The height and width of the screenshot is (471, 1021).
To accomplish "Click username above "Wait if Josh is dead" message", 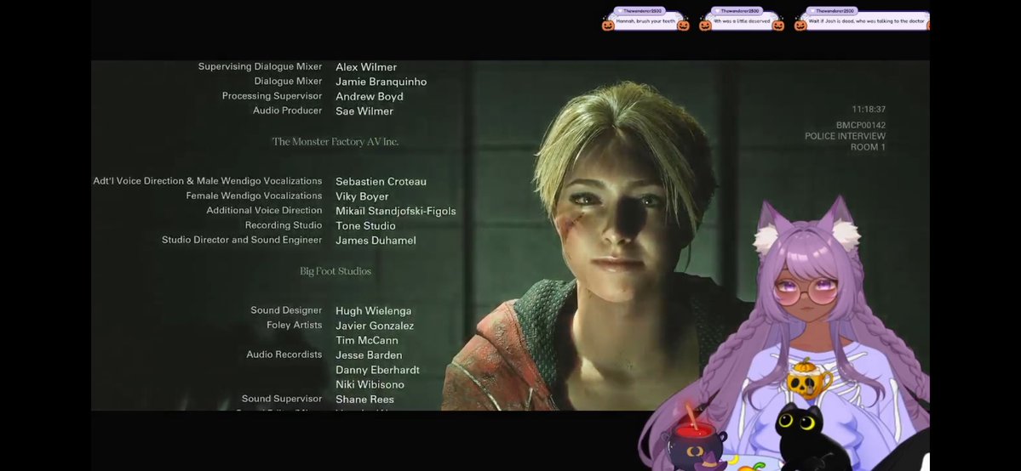I will (835, 11).
